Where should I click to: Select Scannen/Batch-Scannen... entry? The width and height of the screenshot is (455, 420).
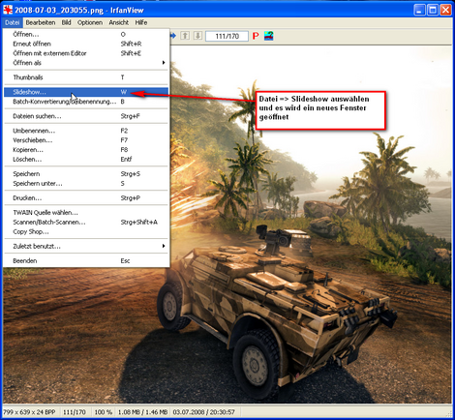tap(86, 223)
